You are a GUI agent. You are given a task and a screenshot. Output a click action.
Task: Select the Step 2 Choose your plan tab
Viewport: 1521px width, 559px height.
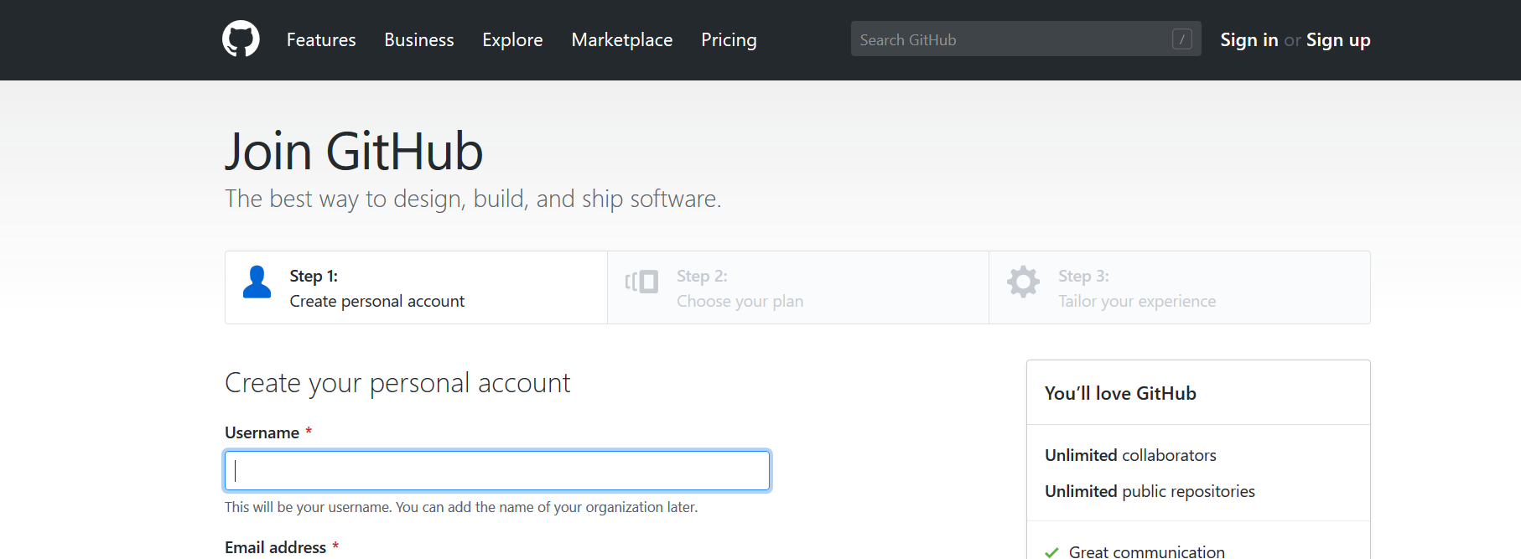tap(798, 287)
